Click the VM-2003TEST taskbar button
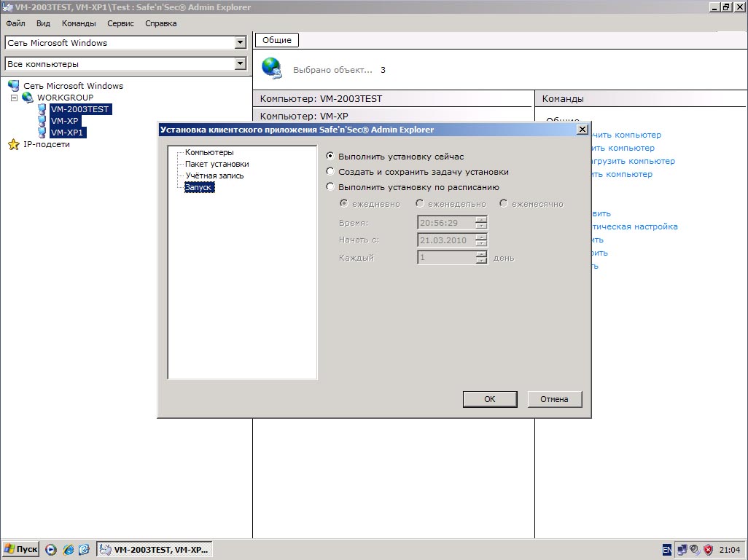The width and height of the screenshot is (748, 560). (x=155, y=550)
